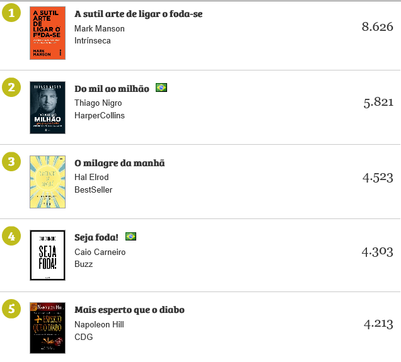Open Mais esperto que o diabo title

(x=129, y=310)
